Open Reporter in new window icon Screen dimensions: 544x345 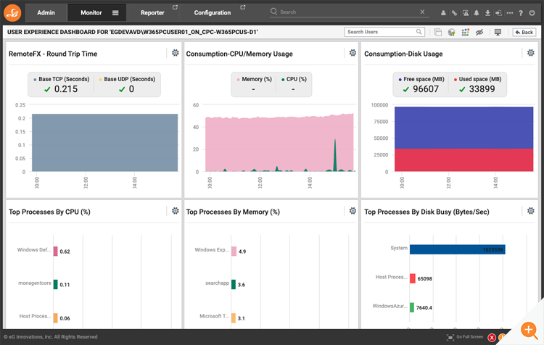click(176, 7)
